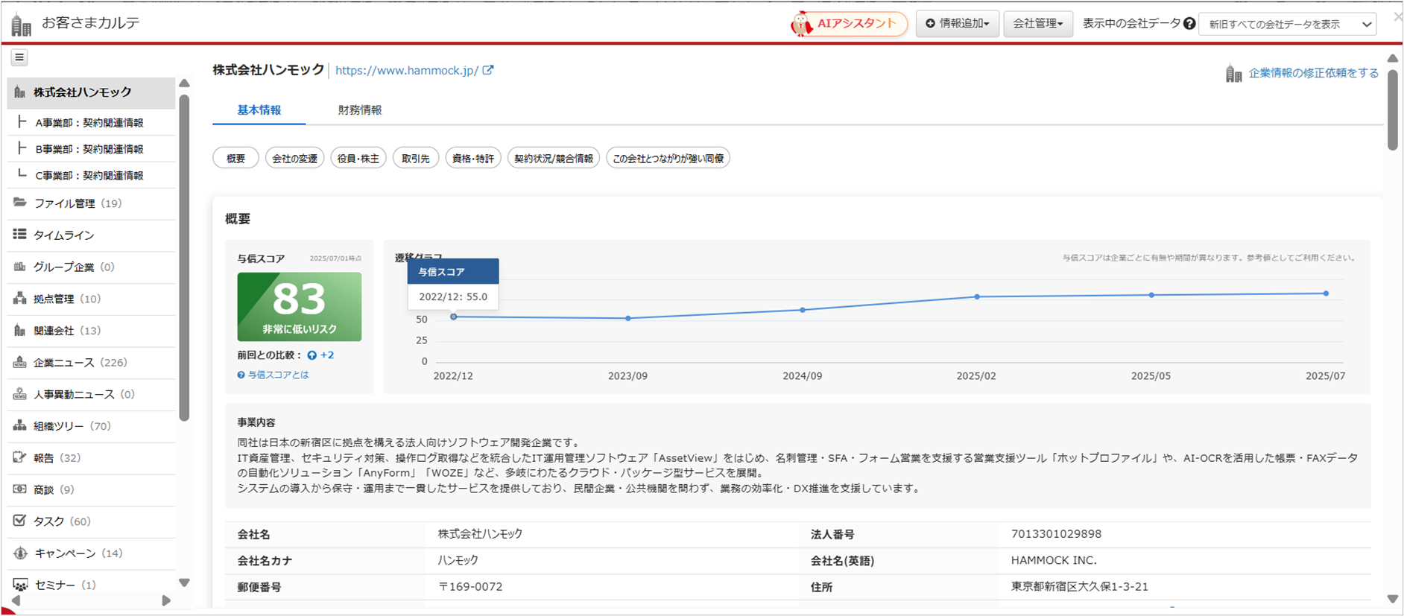Click the hamburger menu icon in sidebar

click(x=19, y=57)
